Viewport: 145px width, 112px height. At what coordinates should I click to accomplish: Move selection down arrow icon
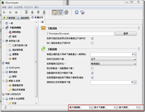coord(38,12)
